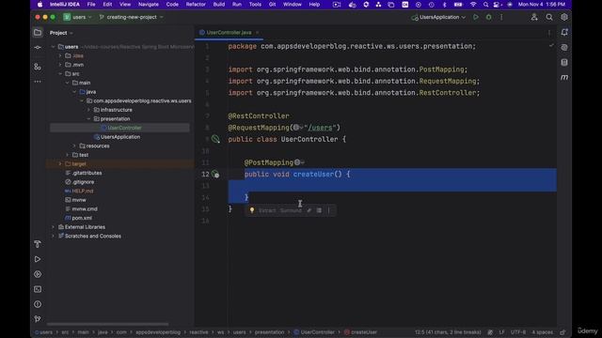Click LF line separator in status bar
The image size is (602, 338).
point(501,332)
